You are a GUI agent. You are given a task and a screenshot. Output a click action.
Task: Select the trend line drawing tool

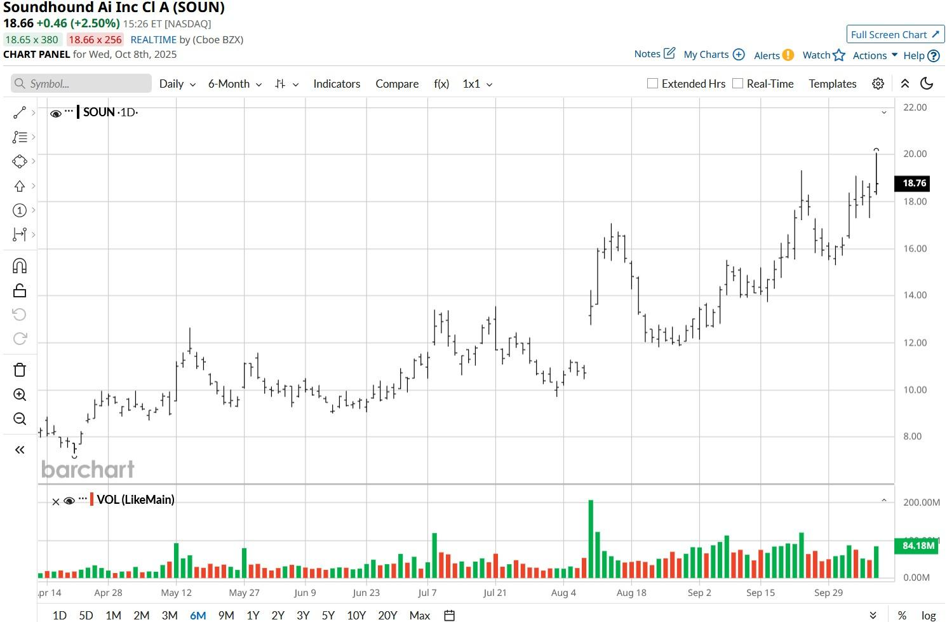(20, 112)
